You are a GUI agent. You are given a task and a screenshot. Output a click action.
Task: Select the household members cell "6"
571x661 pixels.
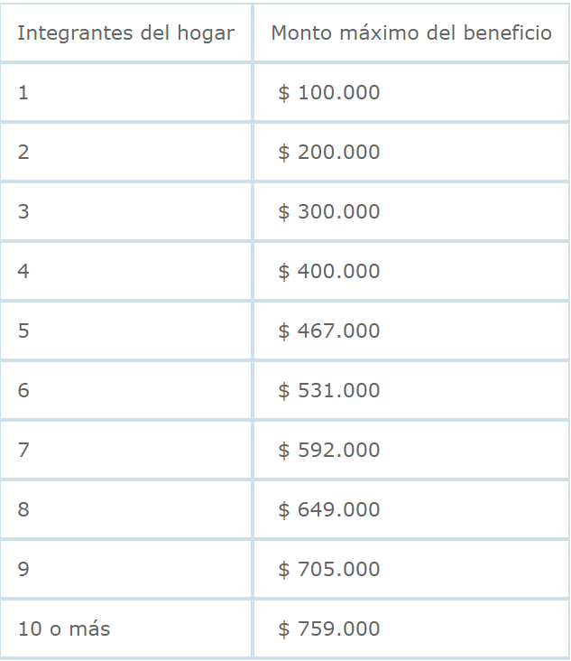(x=23, y=391)
